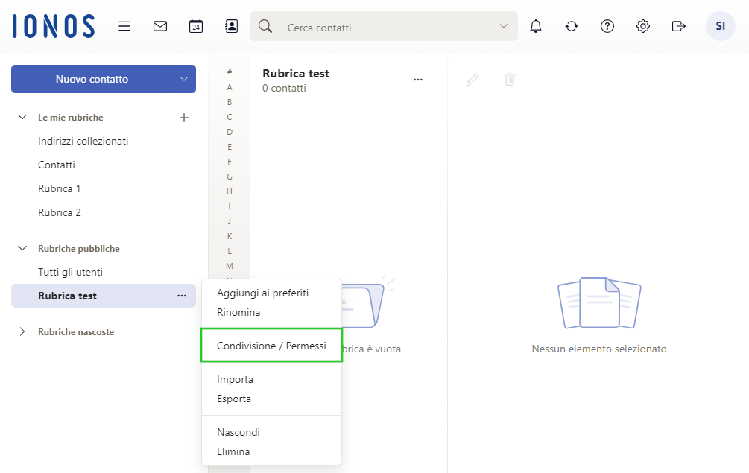Open the Nuovo contatto dropdown arrow

tap(184, 79)
